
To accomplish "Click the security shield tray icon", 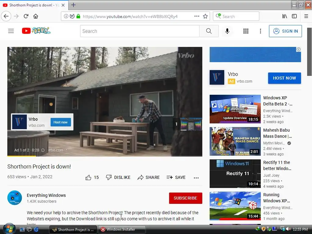I will pos(264,229).
